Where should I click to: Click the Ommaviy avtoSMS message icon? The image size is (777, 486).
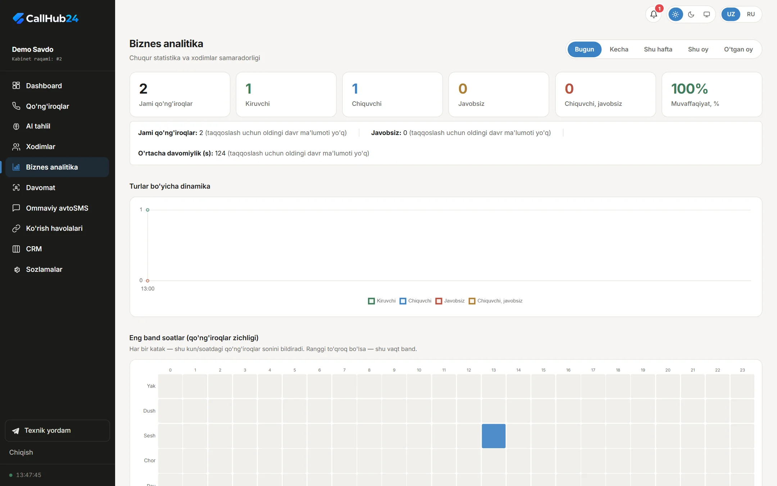point(16,208)
